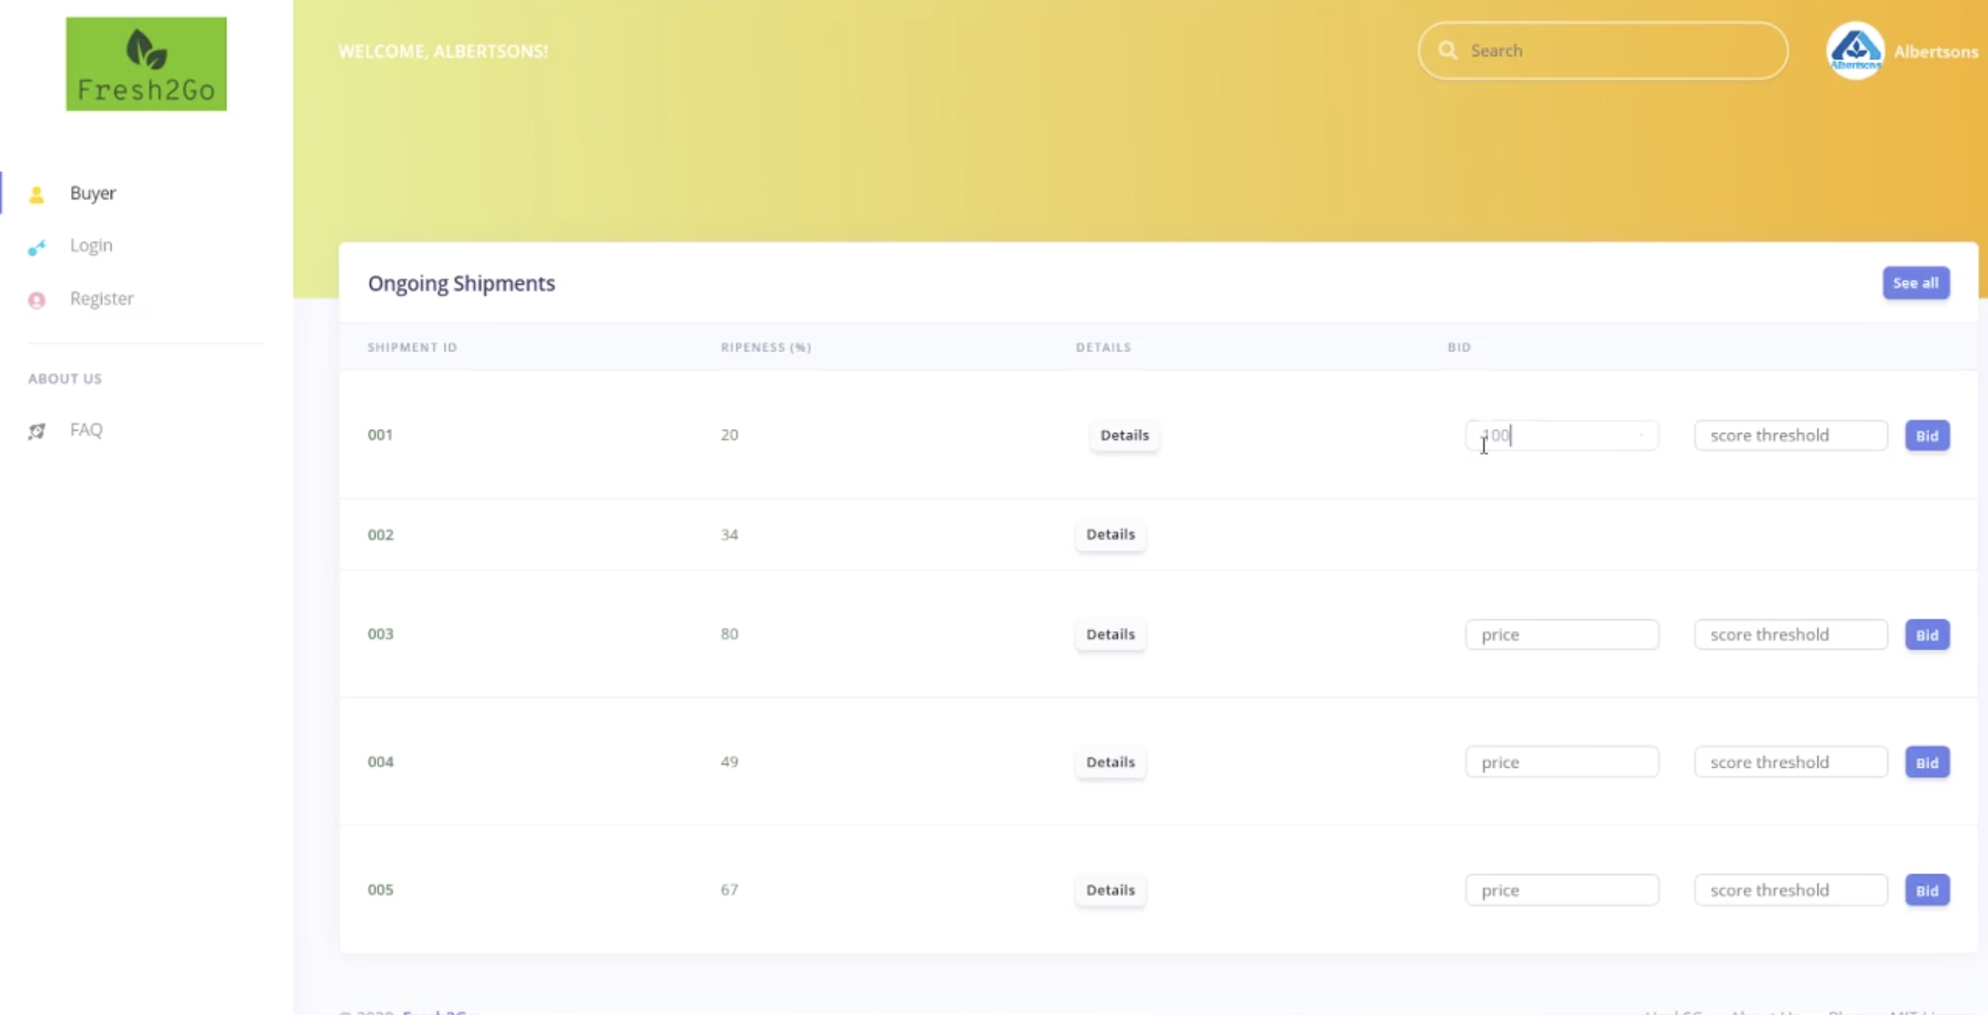Click Bid button for shipment 005
This screenshot has width=1988, height=1015.
(1927, 891)
